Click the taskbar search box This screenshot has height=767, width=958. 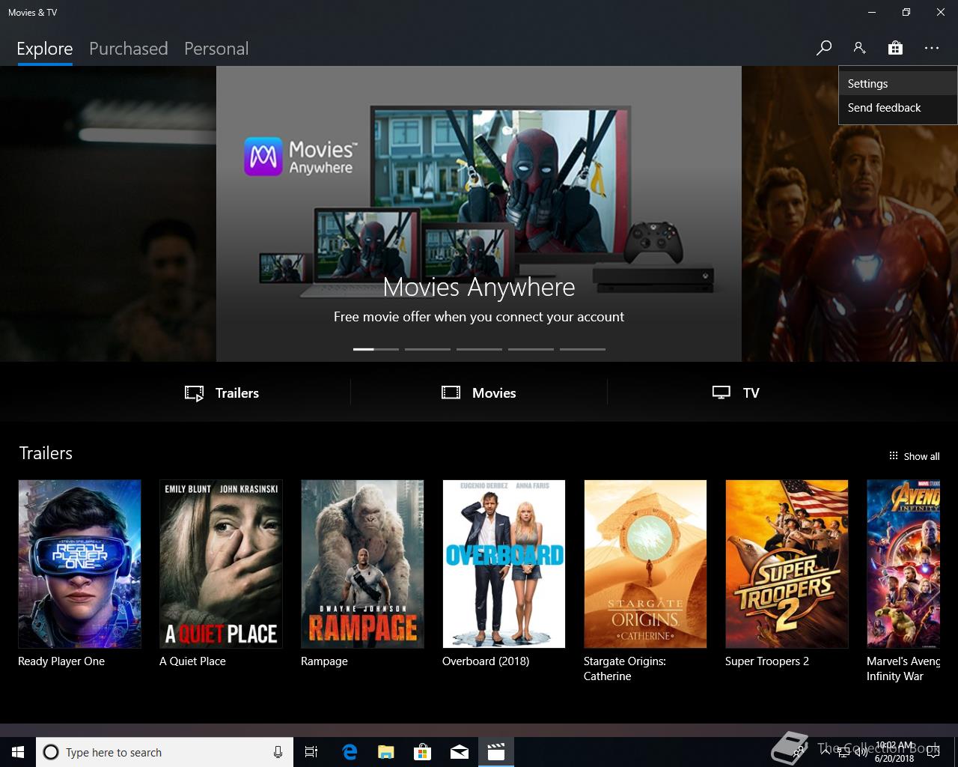tap(164, 752)
